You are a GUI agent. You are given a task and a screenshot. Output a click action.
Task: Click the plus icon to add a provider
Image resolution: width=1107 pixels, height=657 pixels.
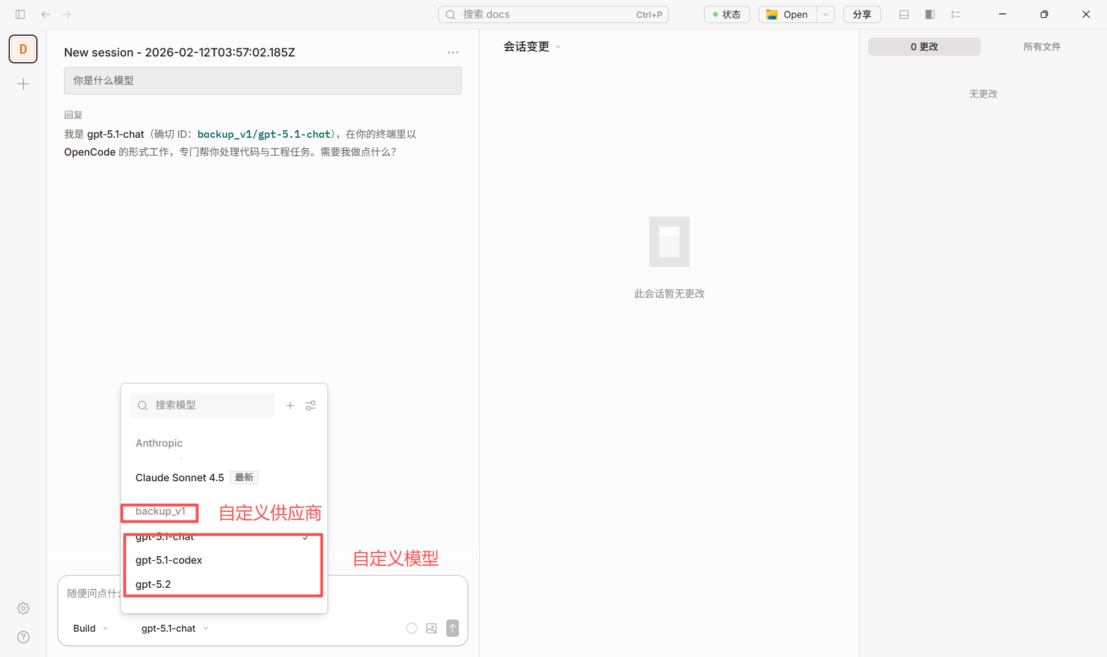[290, 405]
